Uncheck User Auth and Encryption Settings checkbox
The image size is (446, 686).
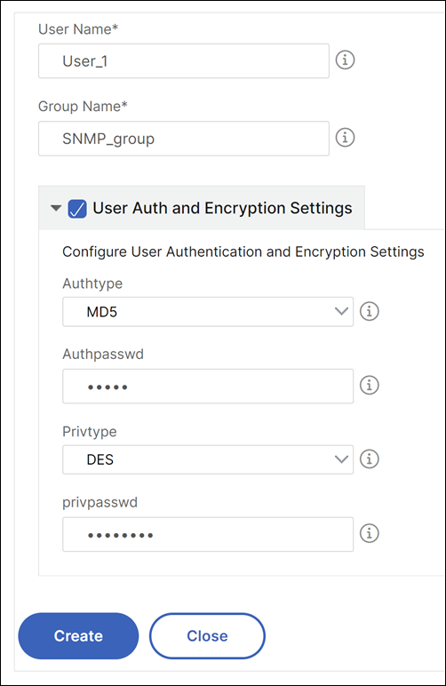[x=77, y=209]
